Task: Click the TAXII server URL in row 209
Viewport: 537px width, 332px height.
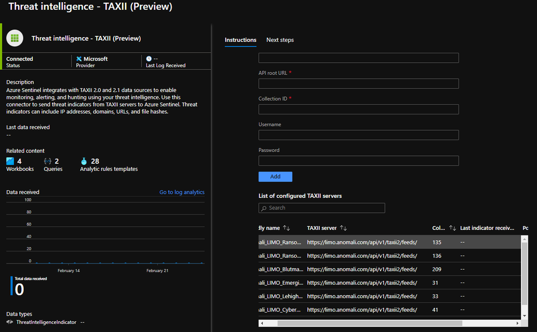Action: [362, 269]
